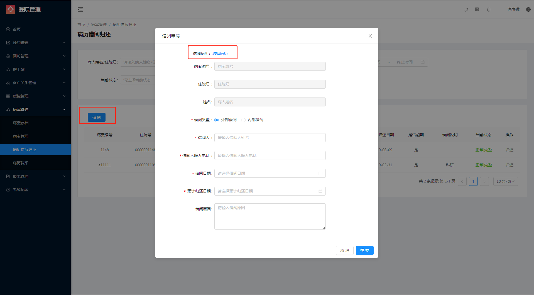Close the 借阅申请 dialog with X

[370, 36]
